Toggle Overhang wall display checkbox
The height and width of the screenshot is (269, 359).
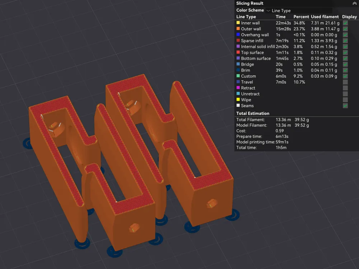point(345,35)
